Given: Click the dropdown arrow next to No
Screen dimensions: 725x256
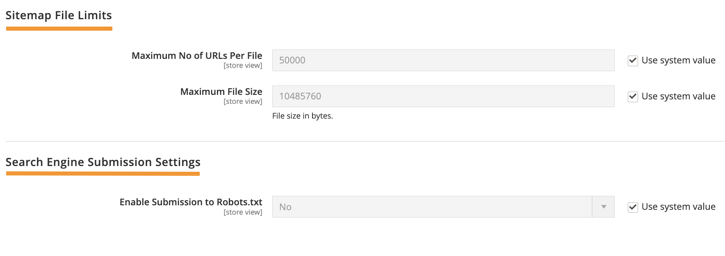Looking at the screenshot, I should click(x=603, y=207).
